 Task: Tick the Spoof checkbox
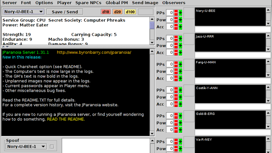pyautogui.click(x=52, y=147)
